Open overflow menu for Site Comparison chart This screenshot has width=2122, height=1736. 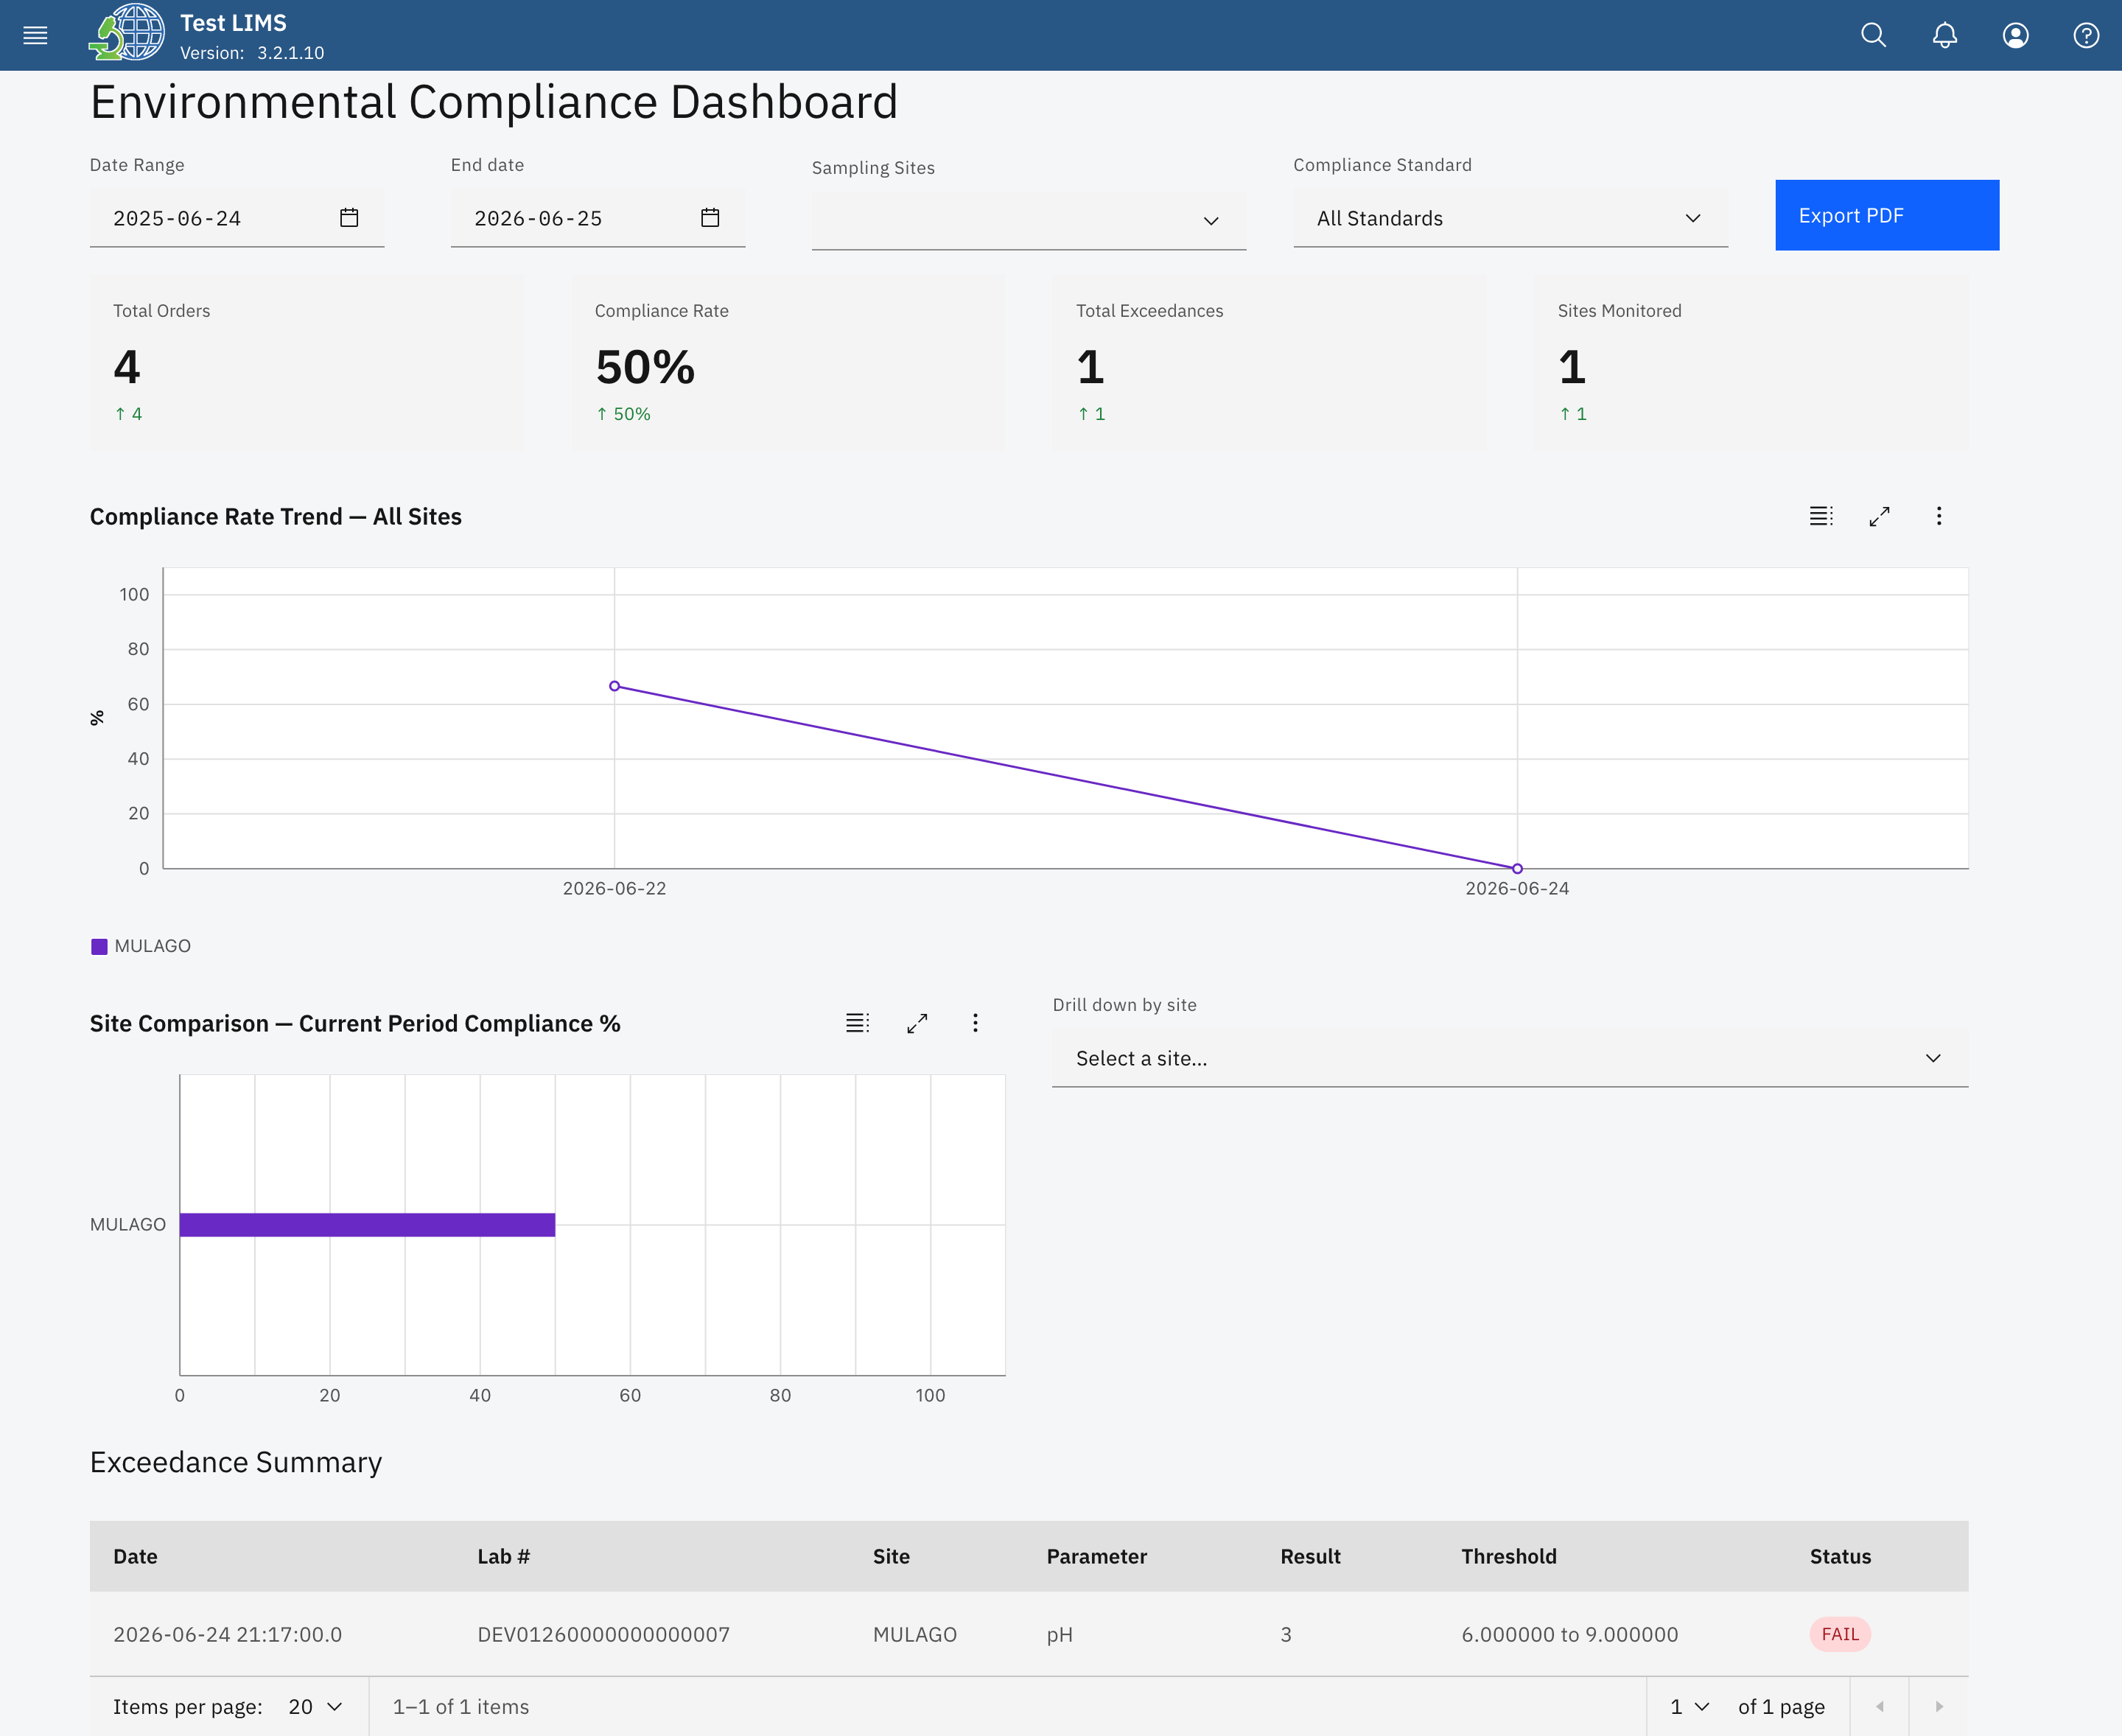(976, 1023)
